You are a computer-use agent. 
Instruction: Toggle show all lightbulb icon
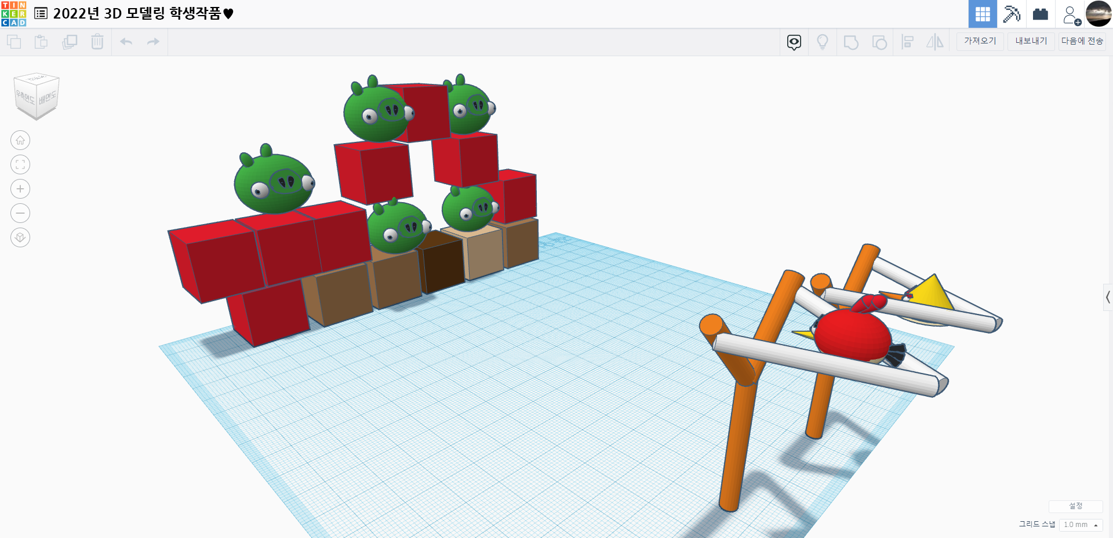[823, 42]
